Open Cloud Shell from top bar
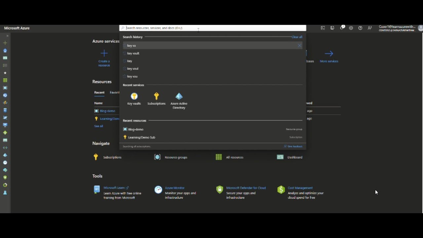Viewport: 423px width, 238px height. pos(323,28)
